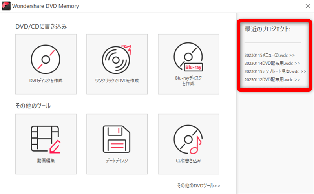Viewport: 314px width, 194px height.
Task: Click the Blu-rayディスクを作成 label text
Action: 188,81
